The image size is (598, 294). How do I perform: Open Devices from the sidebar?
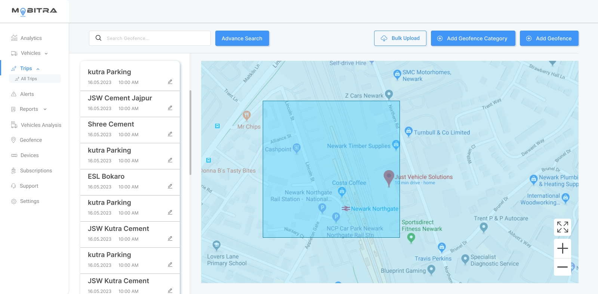[25, 155]
